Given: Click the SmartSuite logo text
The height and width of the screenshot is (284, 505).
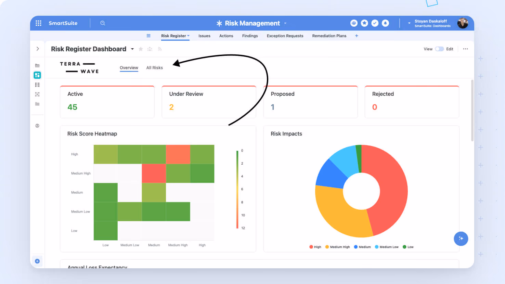Looking at the screenshot, I should (x=63, y=23).
